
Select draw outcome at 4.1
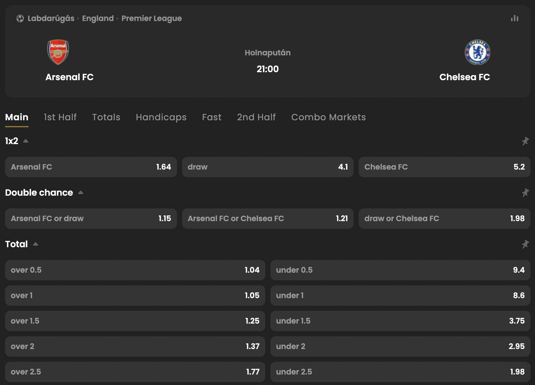tap(268, 167)
